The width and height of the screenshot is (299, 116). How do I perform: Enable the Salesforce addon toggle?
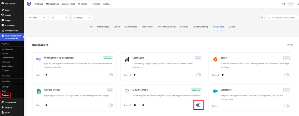click(287, 106)
